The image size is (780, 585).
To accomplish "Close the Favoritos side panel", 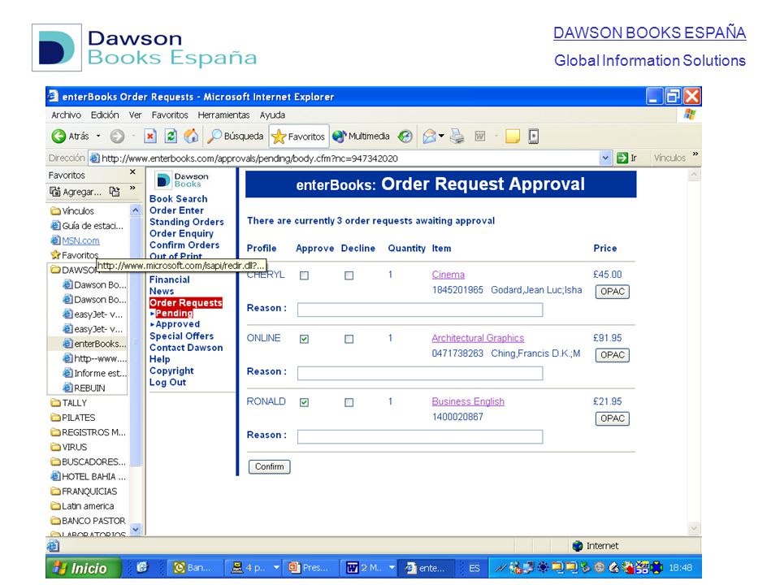I will (x=132, y=172).
